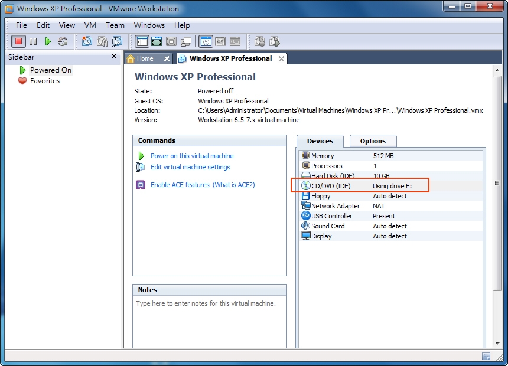Image resolution: width=508 pixels, height=366 pixels.
Task: Close the Home tab
Action: coord(167,58)
